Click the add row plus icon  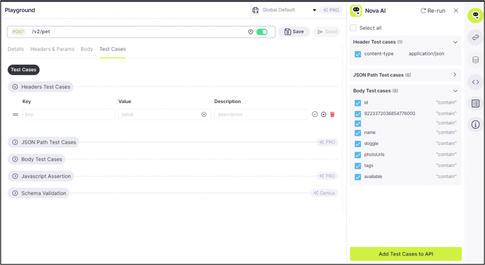(323, 114)
